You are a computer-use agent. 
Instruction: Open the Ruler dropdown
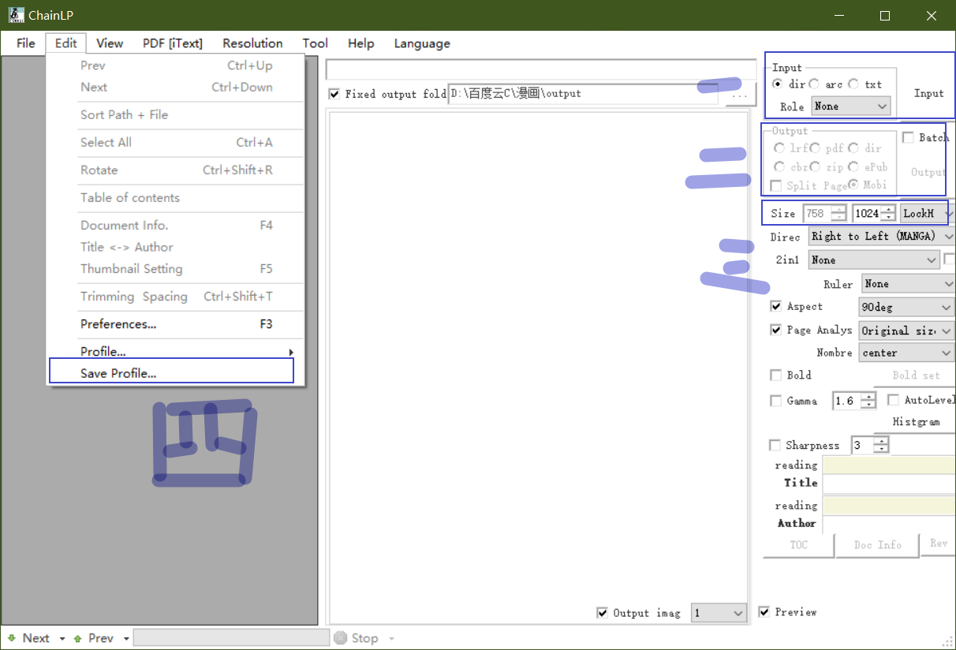click(x=909, y=284)
